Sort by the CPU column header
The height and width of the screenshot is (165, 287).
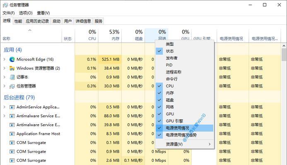(x=87, y=36)
